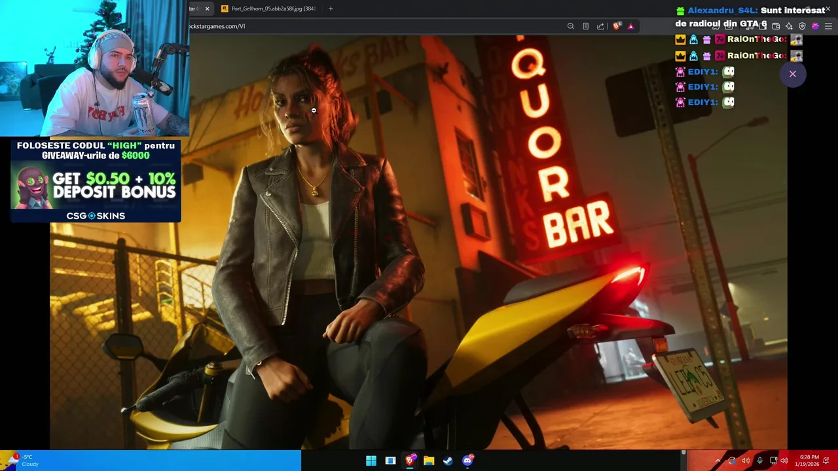
Task: Open the notifications bell in the taskbar
Action: pos(826,461)
